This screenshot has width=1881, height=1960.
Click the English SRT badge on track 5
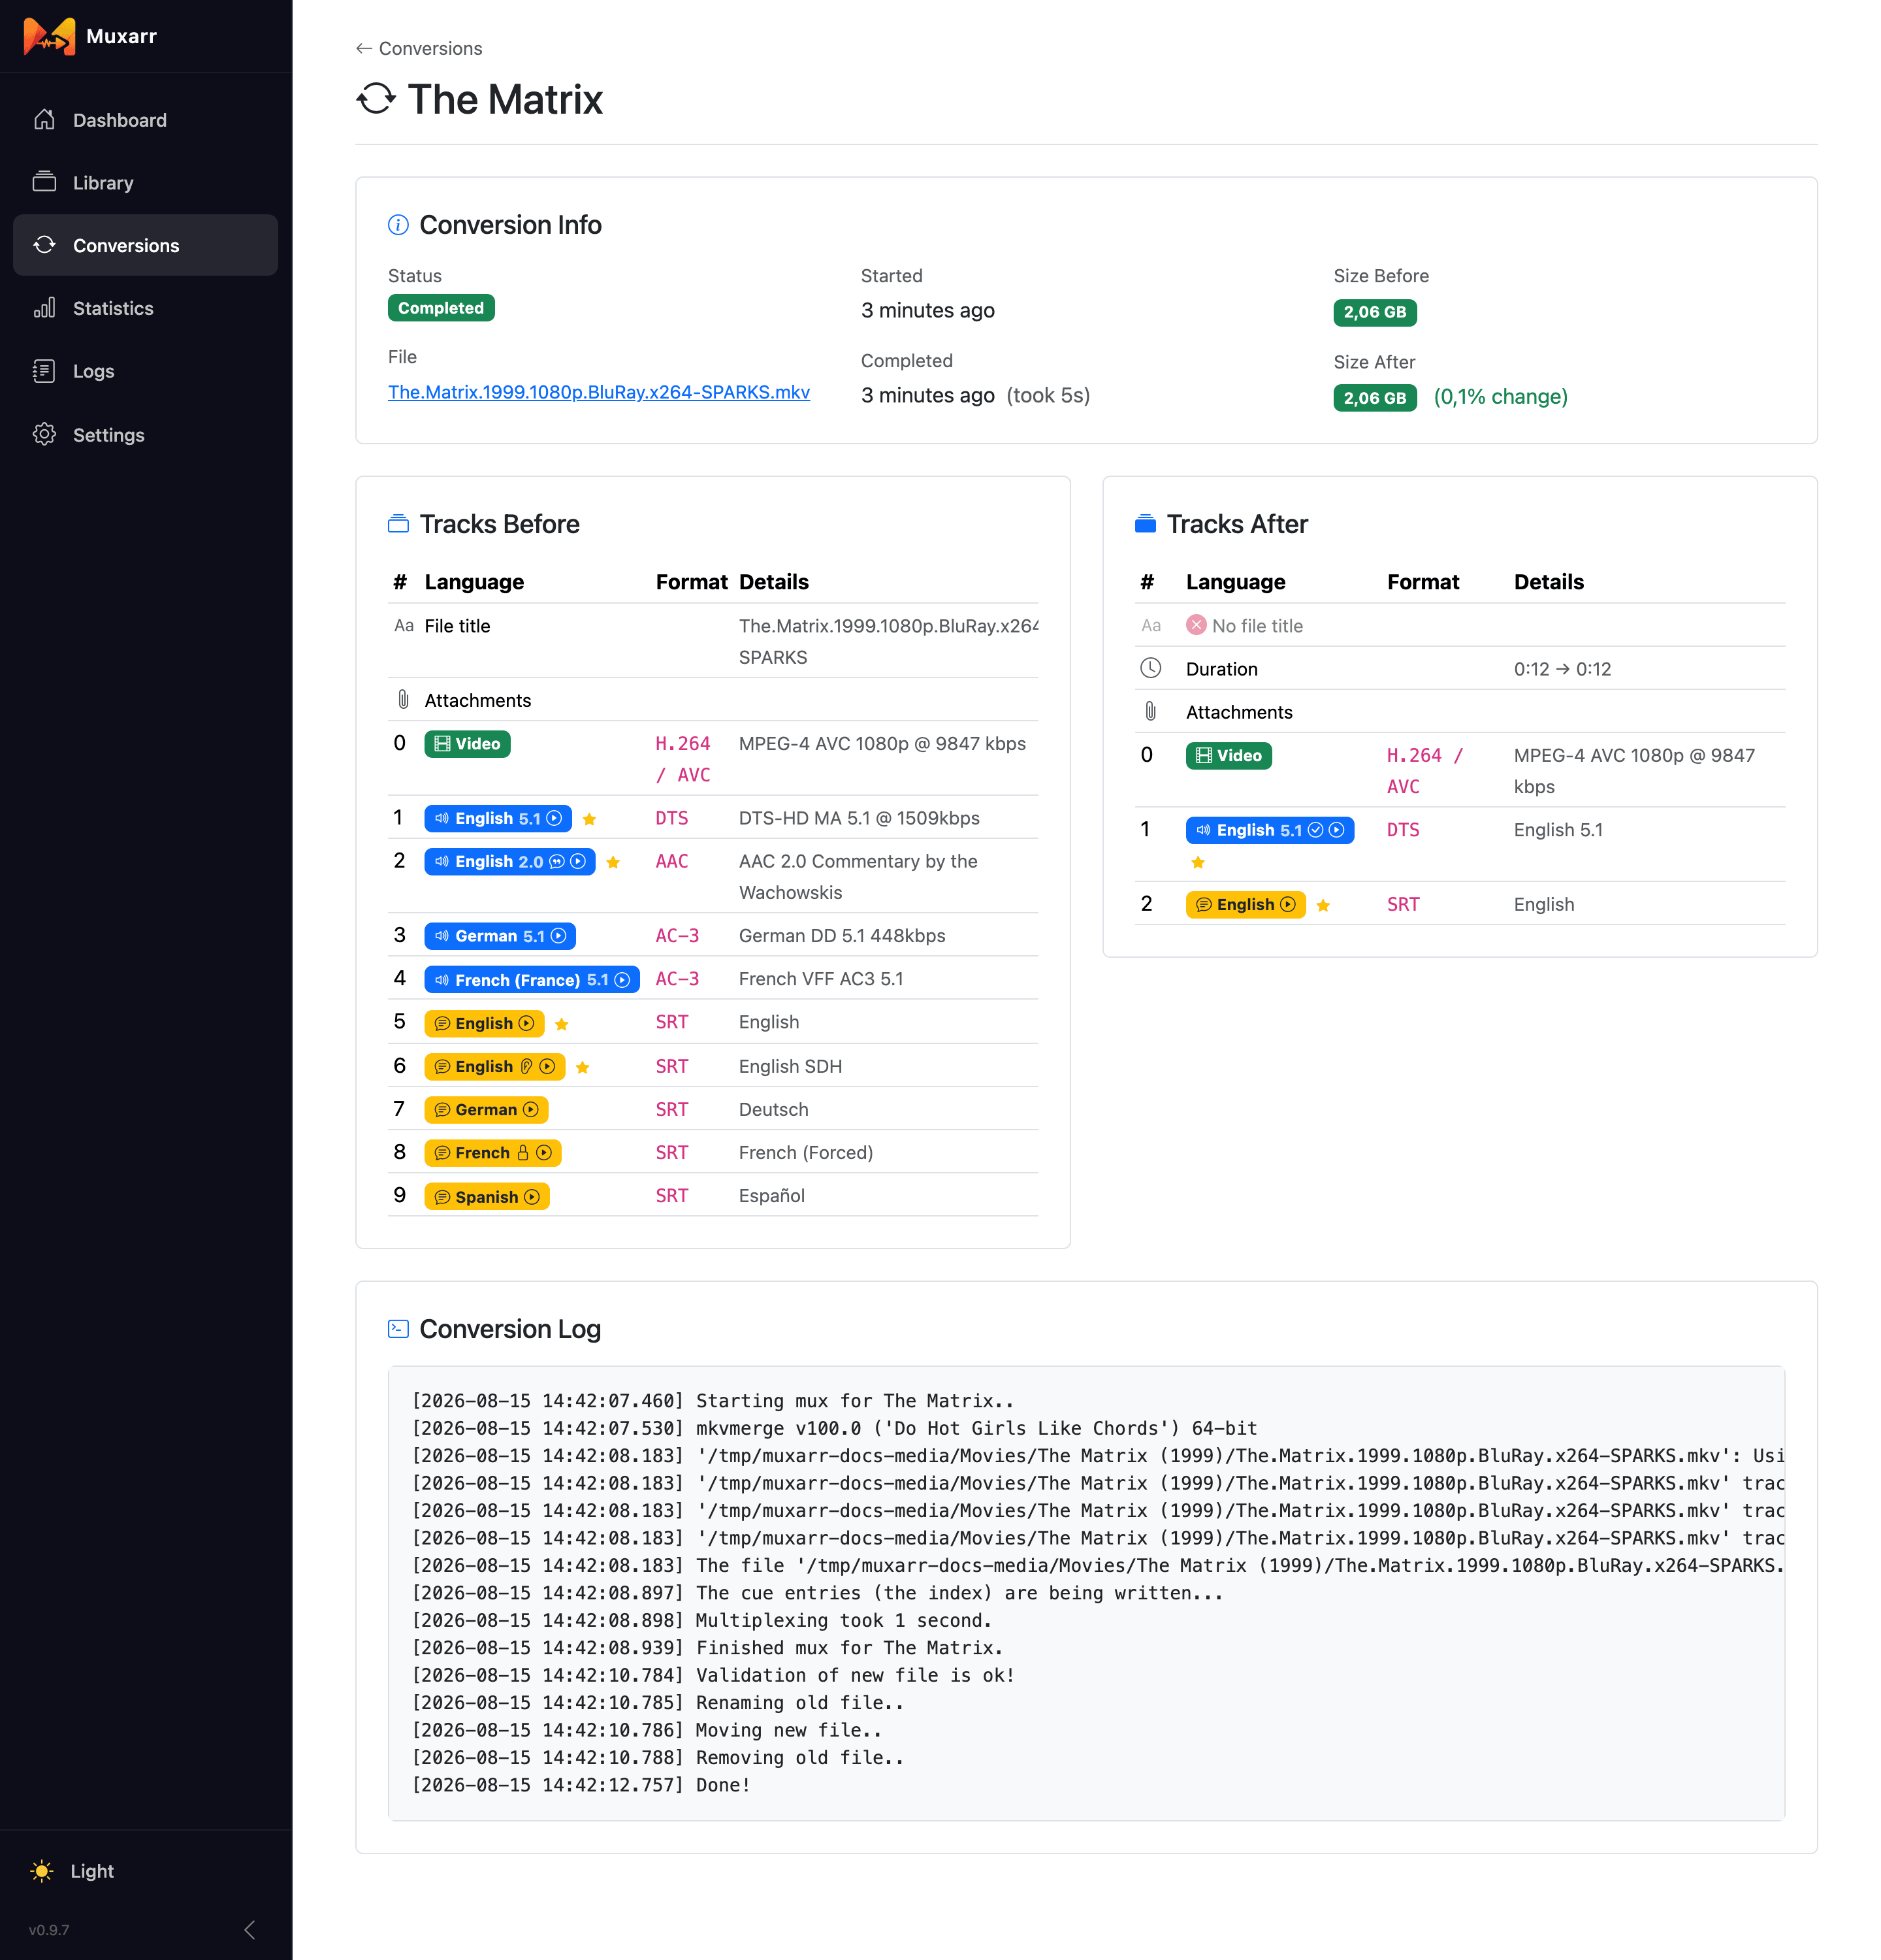pos(485,1023)
